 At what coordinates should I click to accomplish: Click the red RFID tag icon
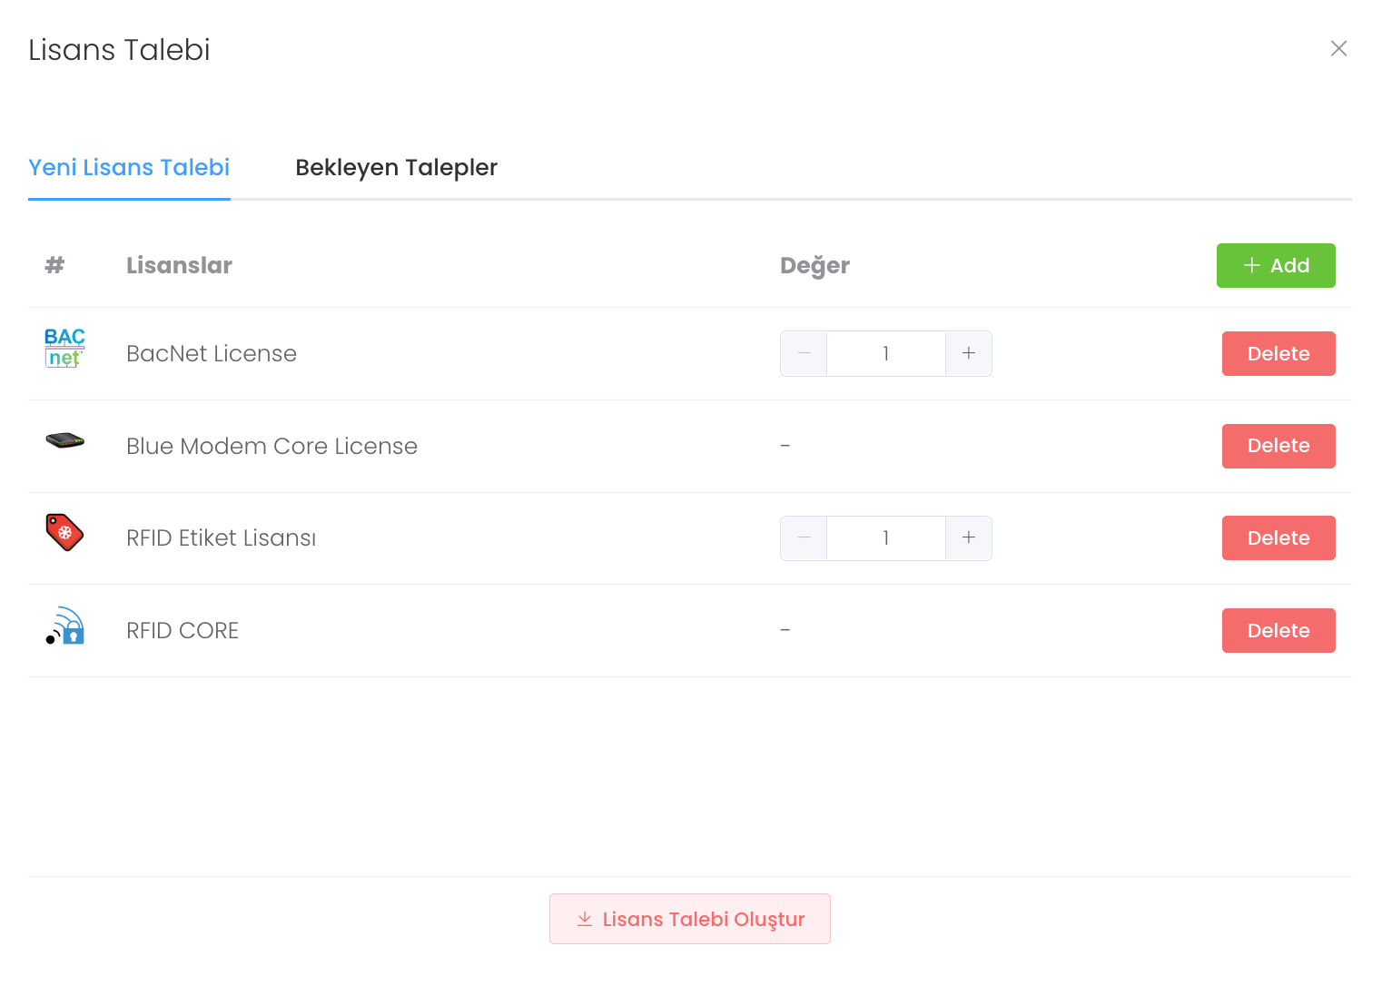64,533
